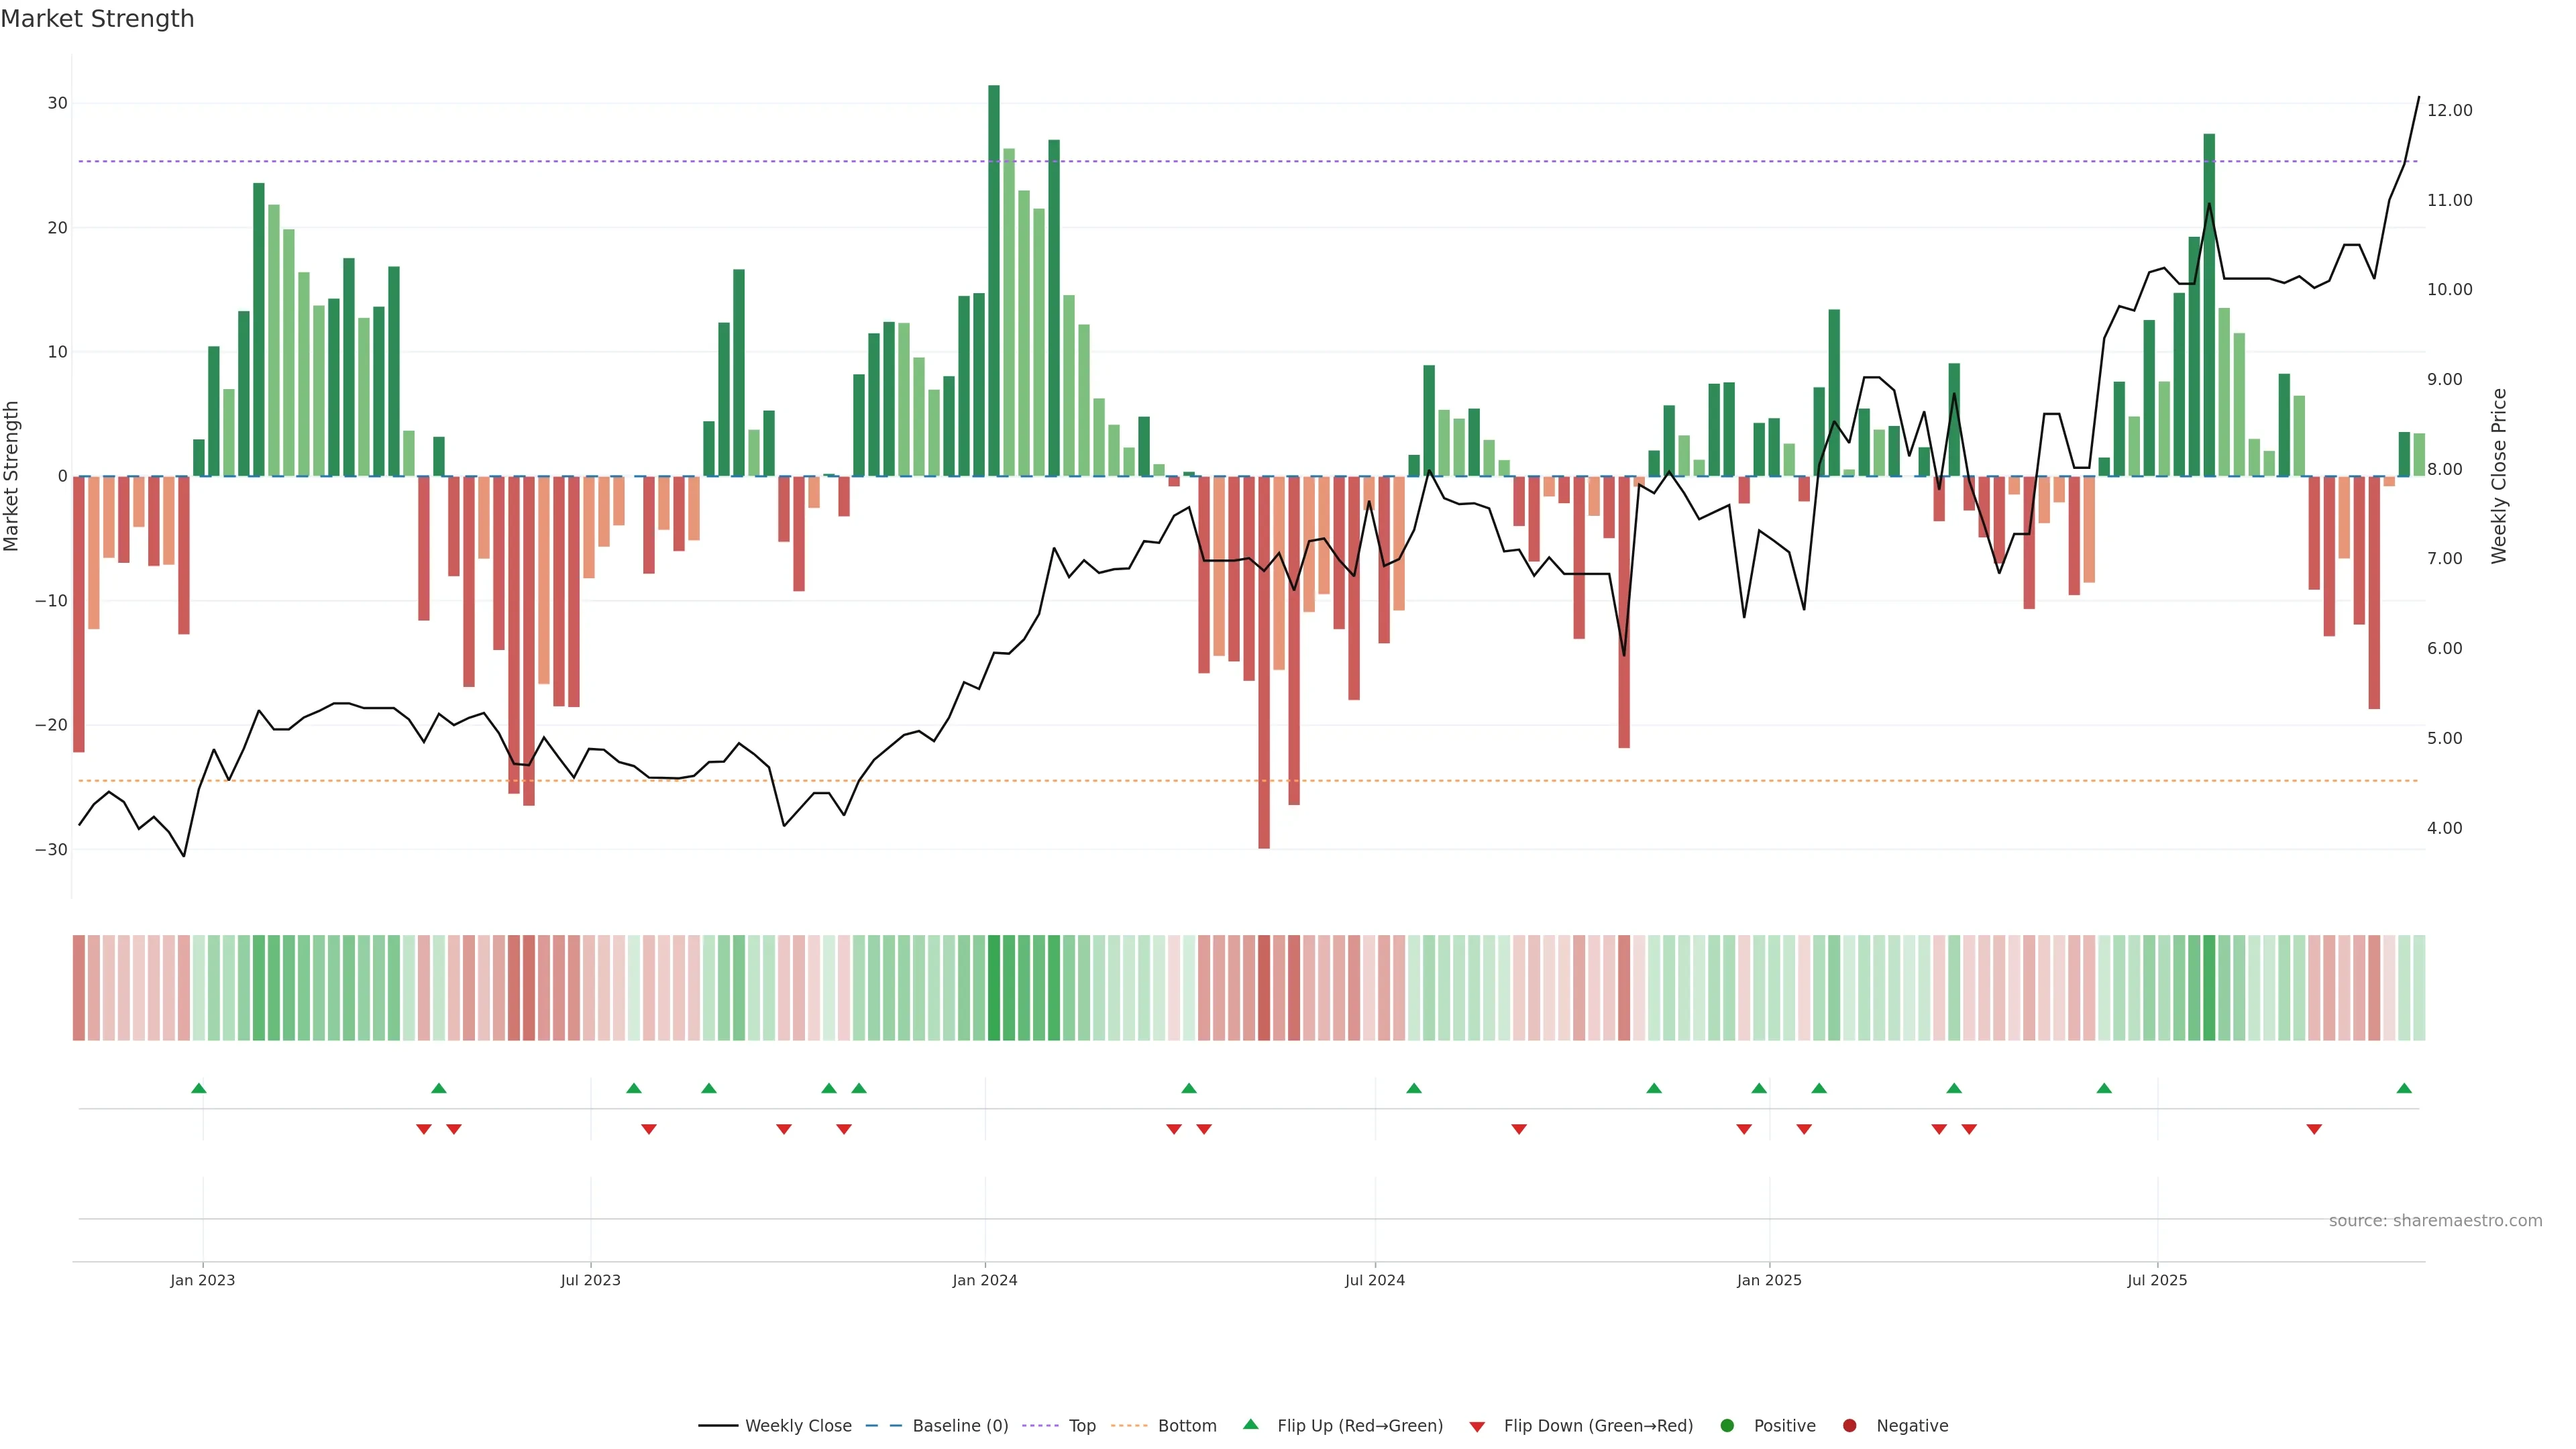Click the leftmost red flip-down triangle marker

[424, 1129]
